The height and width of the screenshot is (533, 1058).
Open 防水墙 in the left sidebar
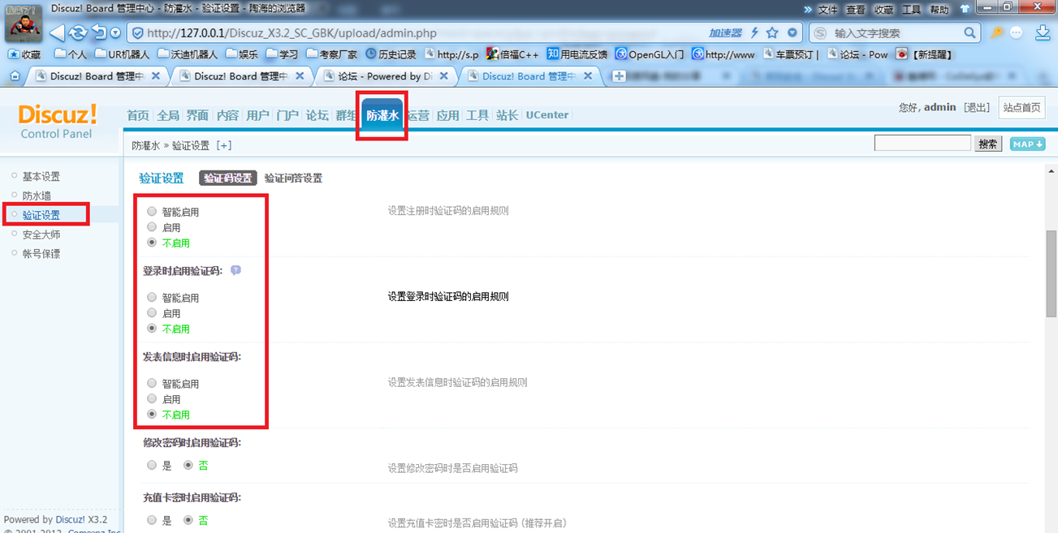[x=37, y=196]
